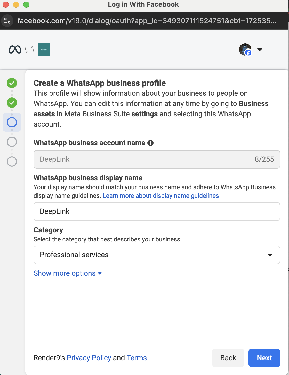Maximize the window with green button
Viewport: 289px width, 375px height.
[26, 5]
